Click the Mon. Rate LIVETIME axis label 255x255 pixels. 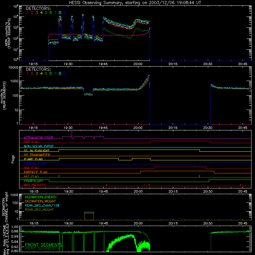(5, 239)
